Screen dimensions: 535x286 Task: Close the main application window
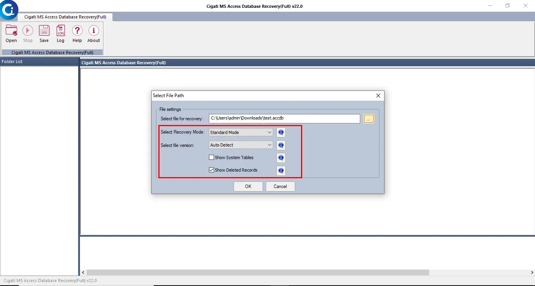pos(526,6)
